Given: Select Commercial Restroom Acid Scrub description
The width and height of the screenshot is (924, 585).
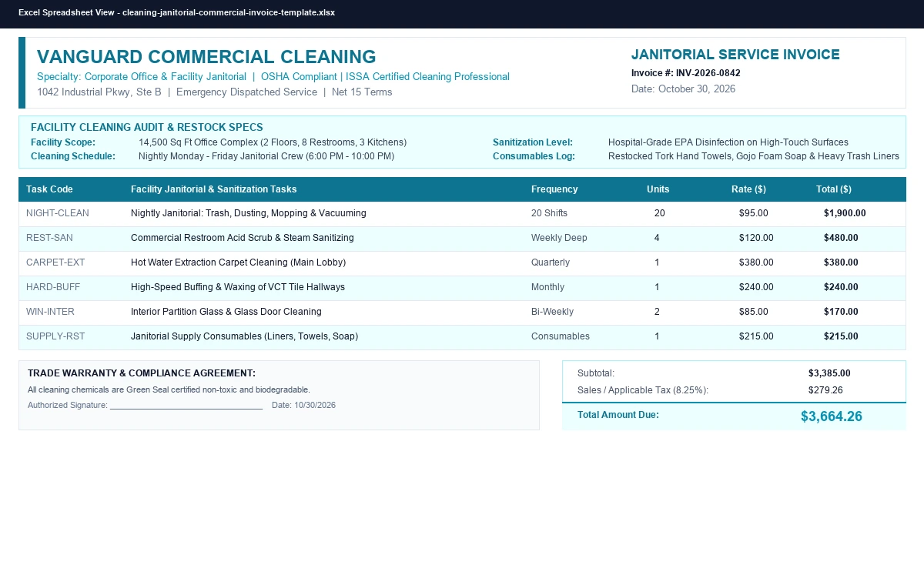Looking at the screenshot, I should [x=243, y=238].
